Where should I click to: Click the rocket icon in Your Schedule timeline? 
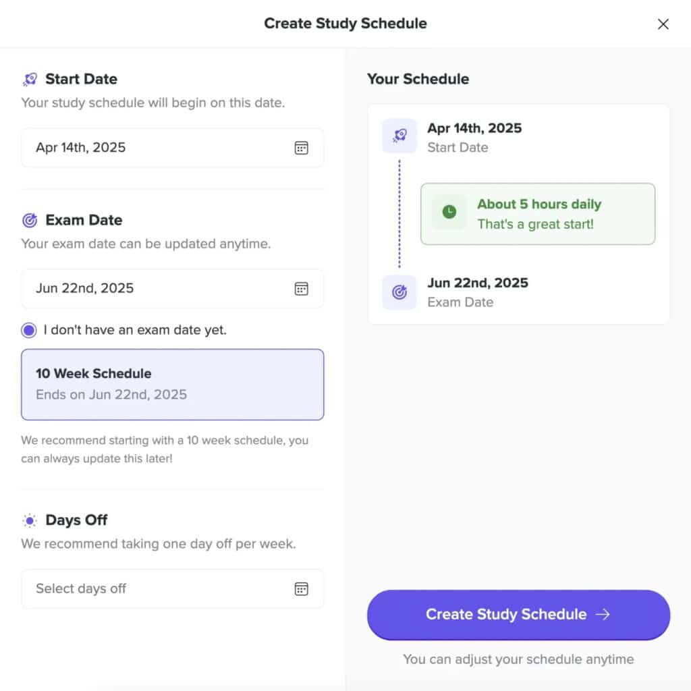pos(399,136)
